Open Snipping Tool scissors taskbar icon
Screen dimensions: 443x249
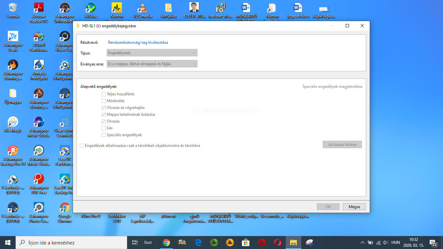[309, 242]
